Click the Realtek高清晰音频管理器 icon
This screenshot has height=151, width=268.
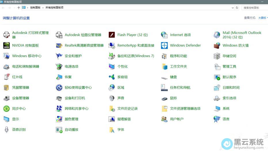point(59,45)
